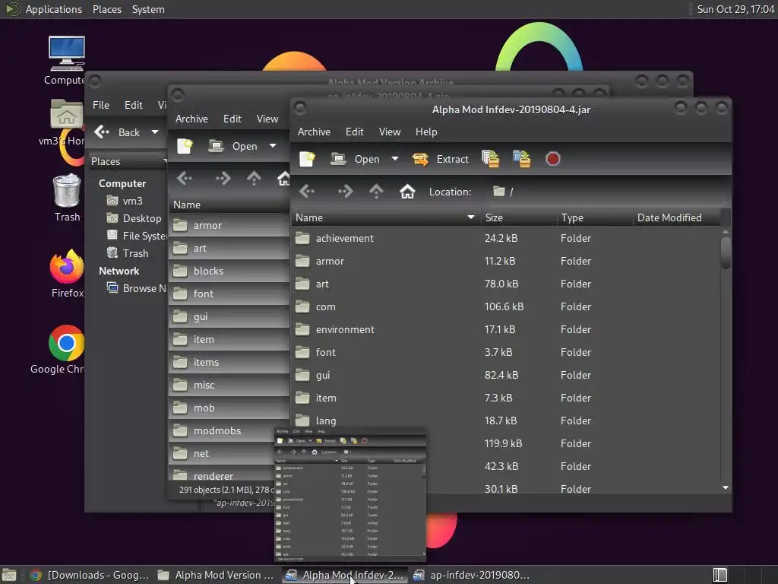Viewport: 778px width, 584px height.
Task: Select the environment folder
Action: coord(505,330)
